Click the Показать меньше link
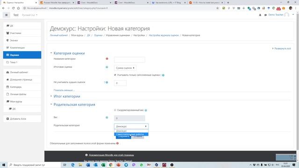 [64, 90]
